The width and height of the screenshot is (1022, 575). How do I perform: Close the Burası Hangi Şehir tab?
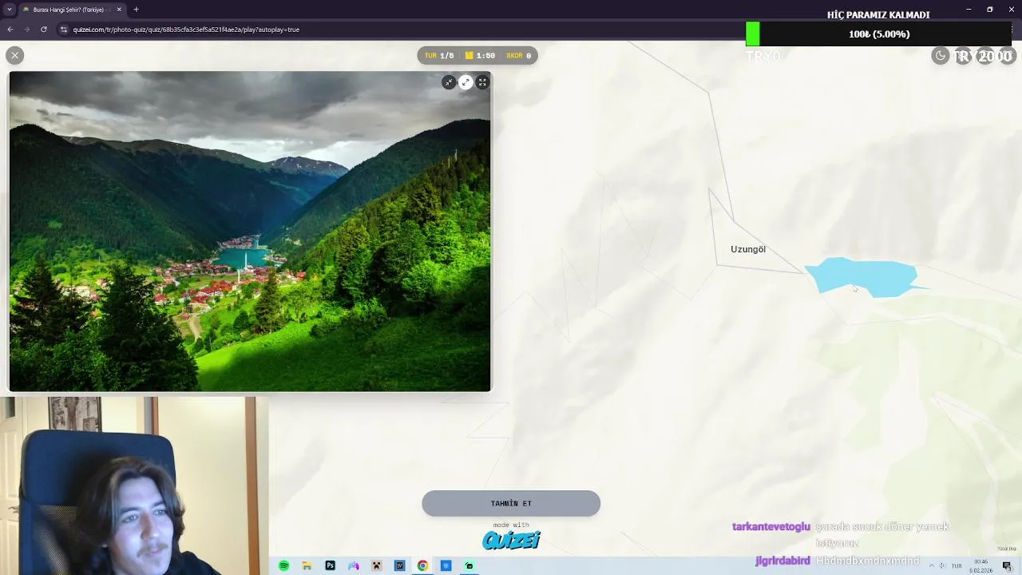point(119,10)
